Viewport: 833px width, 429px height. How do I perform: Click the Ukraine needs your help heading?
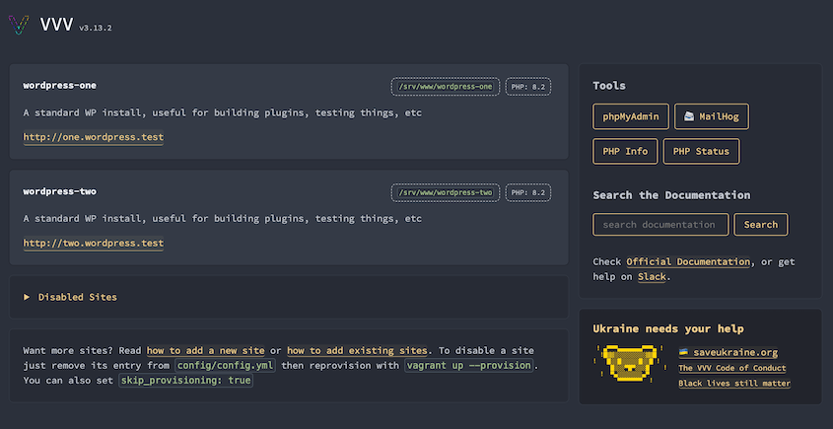coord(668,329)
